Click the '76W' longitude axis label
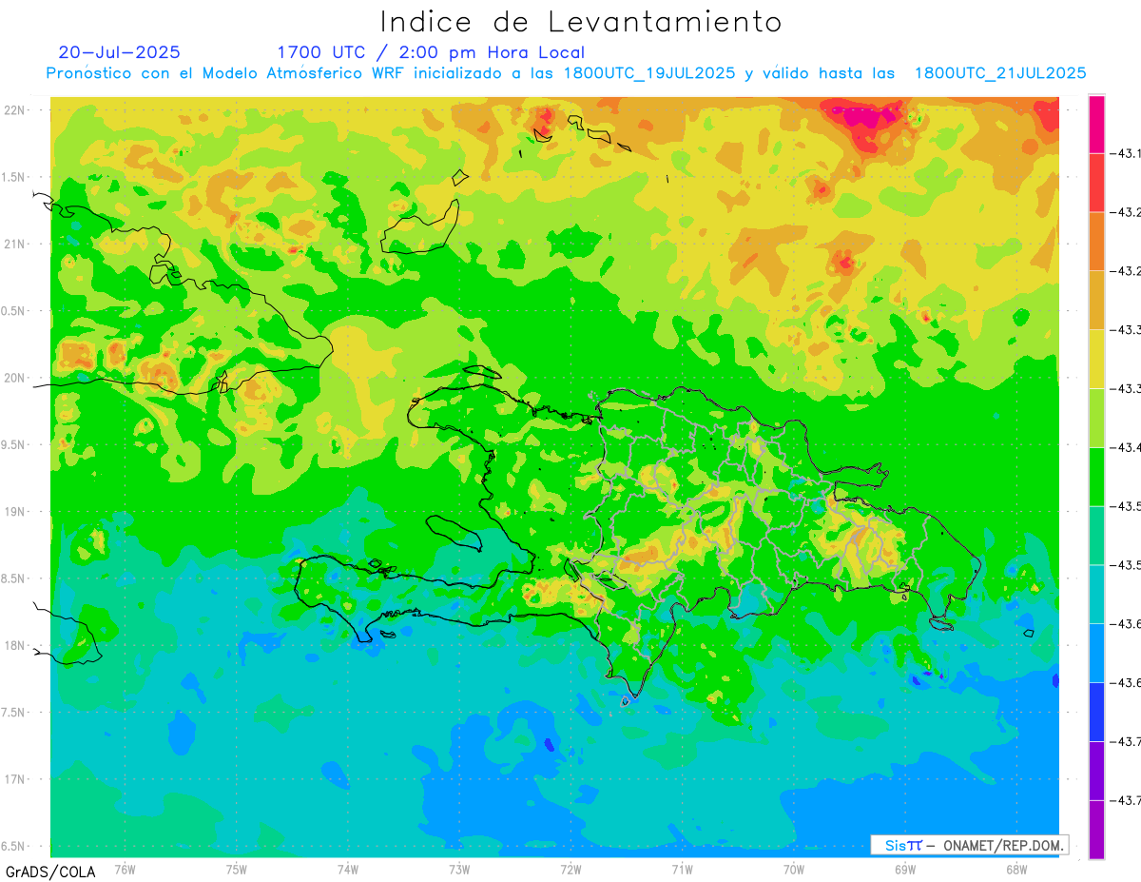1141x882 pixels. pyautogui.click(x=125, y=869)
